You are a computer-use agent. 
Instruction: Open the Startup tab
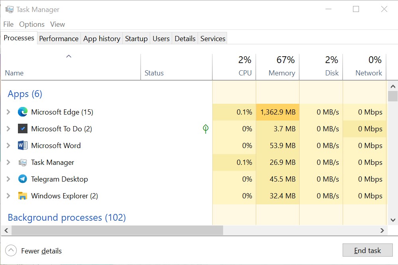[136, 39]
